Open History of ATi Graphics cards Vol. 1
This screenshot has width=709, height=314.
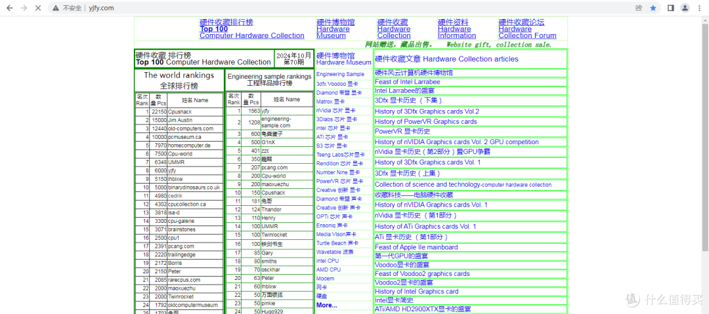coord(425,226)
